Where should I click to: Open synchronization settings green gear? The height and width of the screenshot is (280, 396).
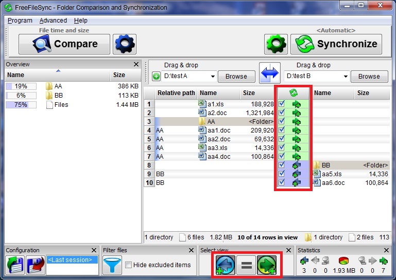tap(276, 44)
